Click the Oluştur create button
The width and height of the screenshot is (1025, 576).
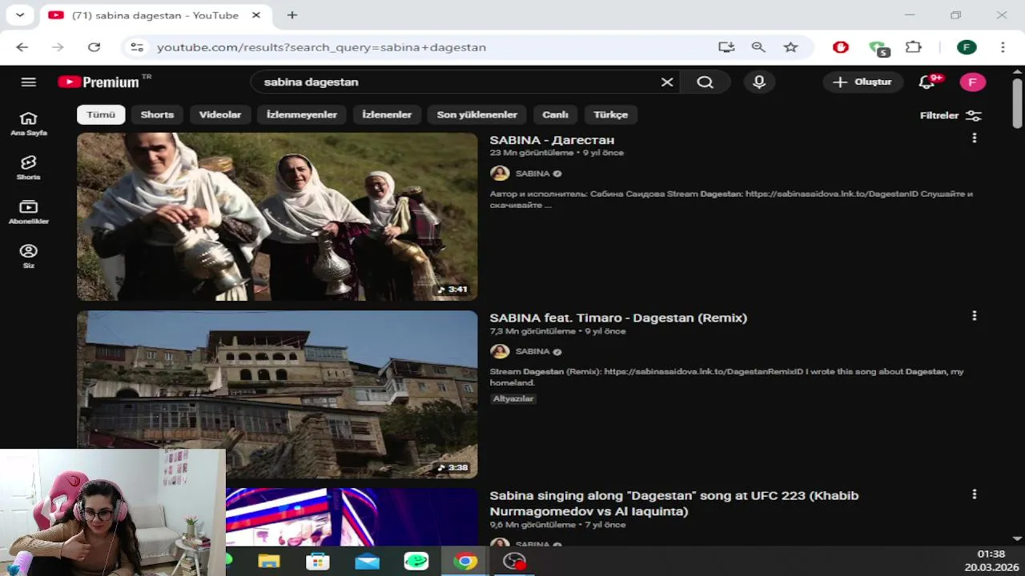coord(862,82)
